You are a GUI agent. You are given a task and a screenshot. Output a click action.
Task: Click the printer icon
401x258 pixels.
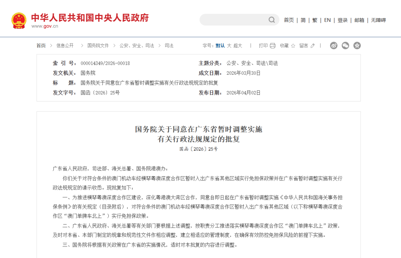point(273,46)
